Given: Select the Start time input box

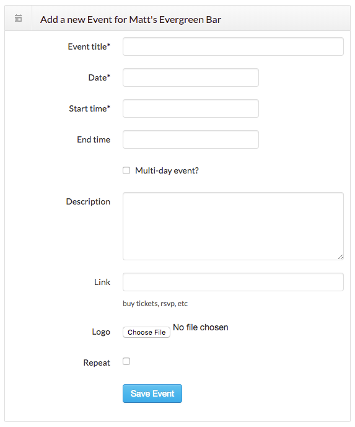Looking at the screenshot, I should [191, 108].
